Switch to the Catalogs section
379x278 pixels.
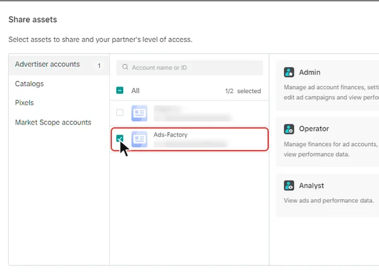tap(29, 84)
